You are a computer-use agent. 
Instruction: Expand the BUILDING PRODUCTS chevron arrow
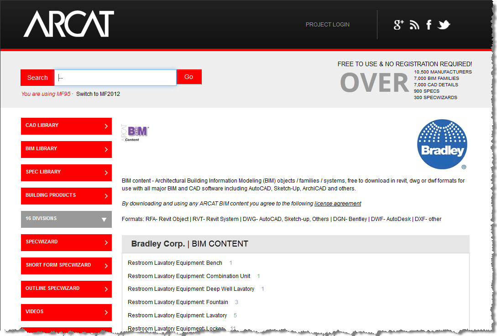click(x=106, y=196)
